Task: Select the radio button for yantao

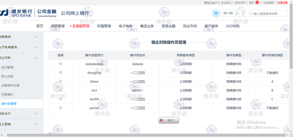Action: click(x=60, y=107)
